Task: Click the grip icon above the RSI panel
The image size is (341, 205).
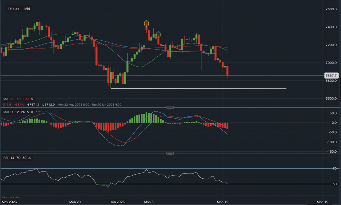Action: (170, 153)
